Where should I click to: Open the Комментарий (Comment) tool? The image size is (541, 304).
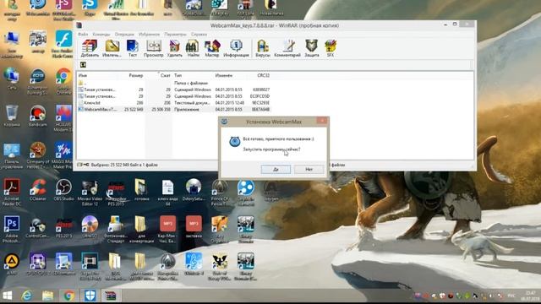(x=287, y=48)
